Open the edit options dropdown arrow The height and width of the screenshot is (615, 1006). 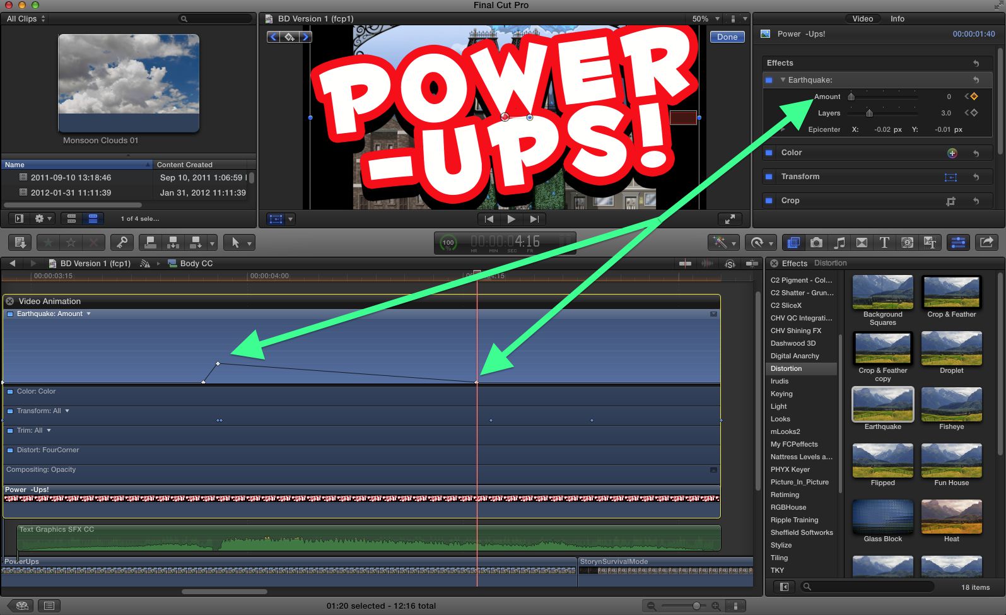pyautogui.click(x=213, y=243)
